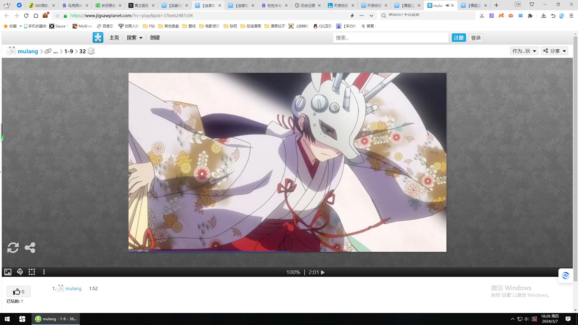Image resolution: width=578 pixels, height=325 pixels.
Task: Open the Windows Start menu
Action: (7, 319)
